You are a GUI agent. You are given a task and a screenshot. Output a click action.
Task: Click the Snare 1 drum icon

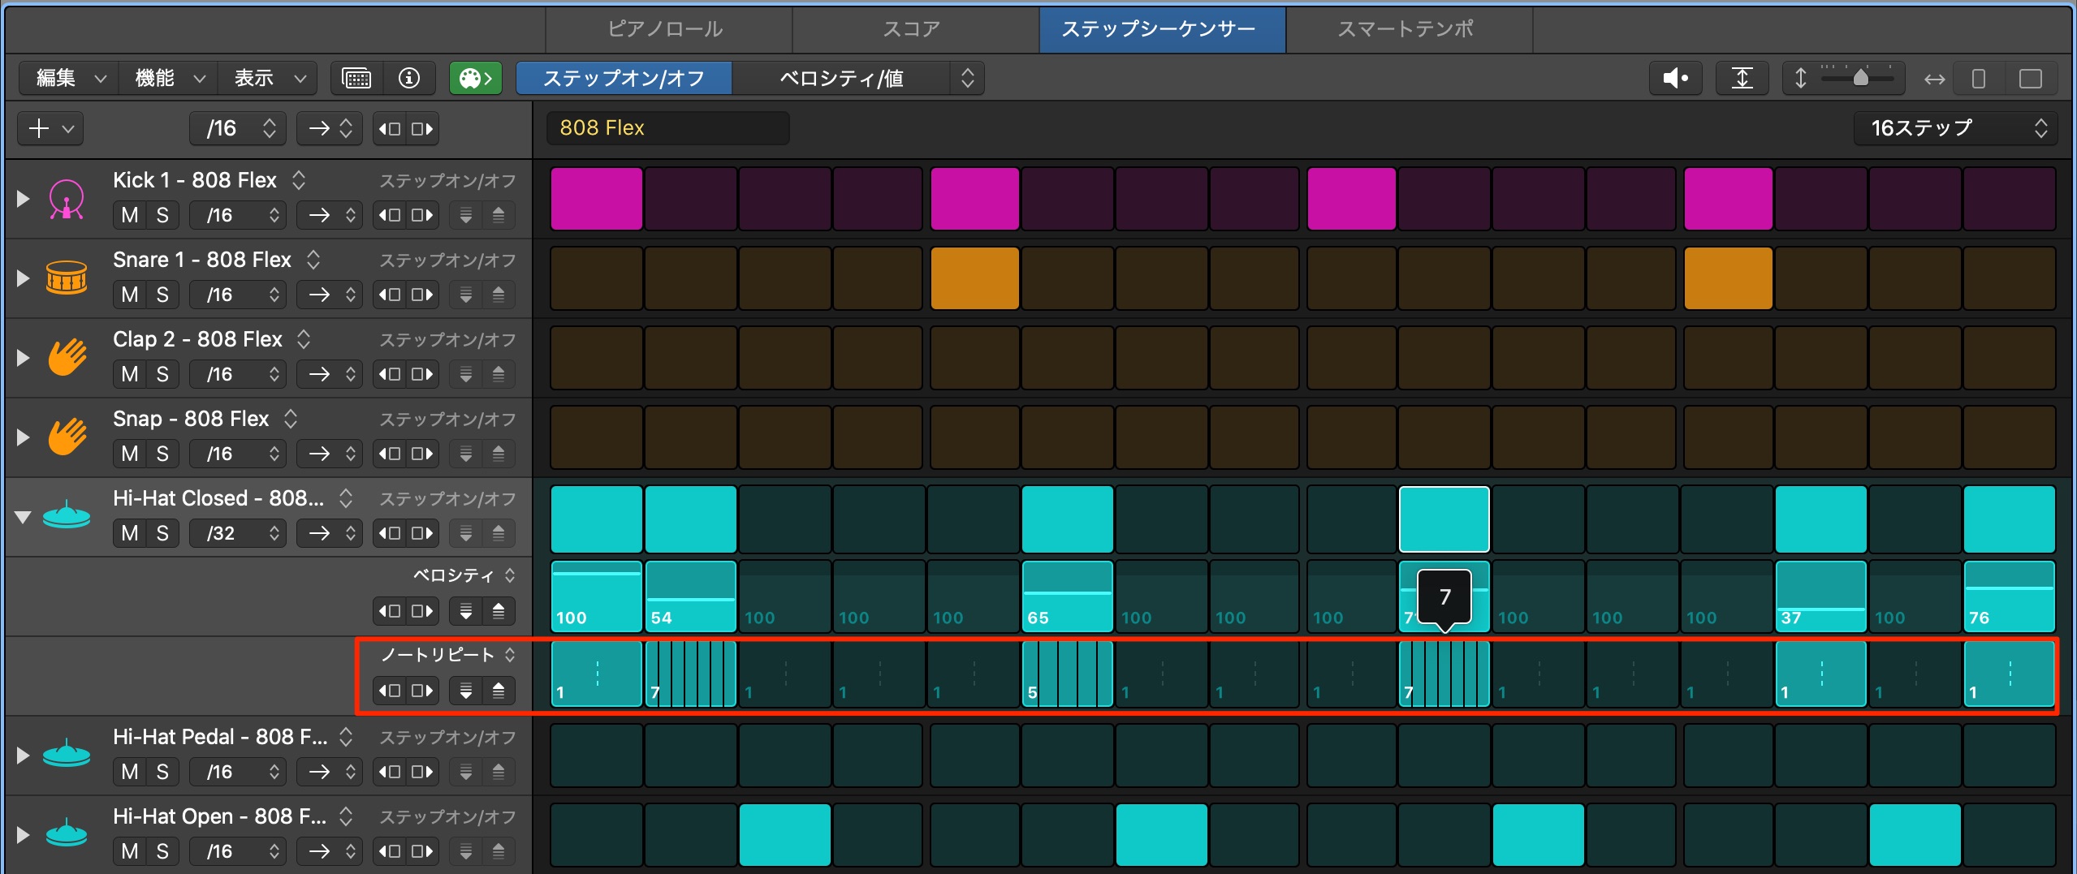(67, 278)
